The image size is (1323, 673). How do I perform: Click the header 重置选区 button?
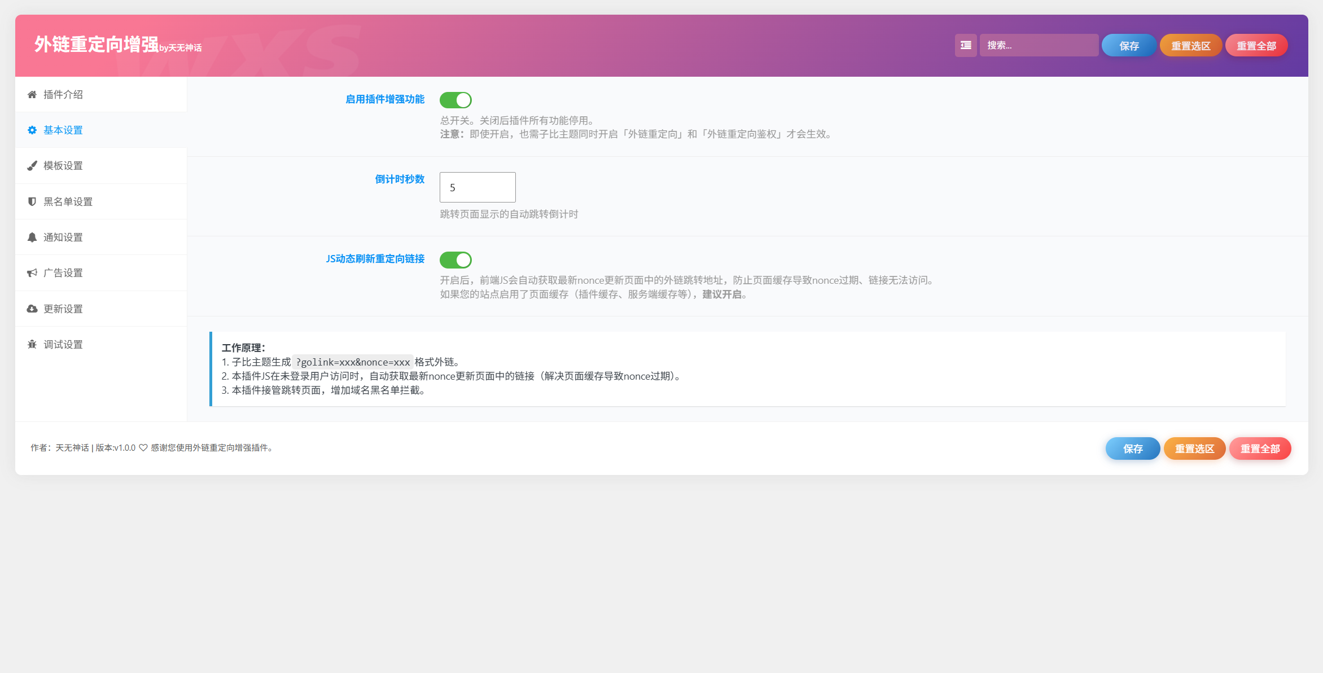(1191, 46)
